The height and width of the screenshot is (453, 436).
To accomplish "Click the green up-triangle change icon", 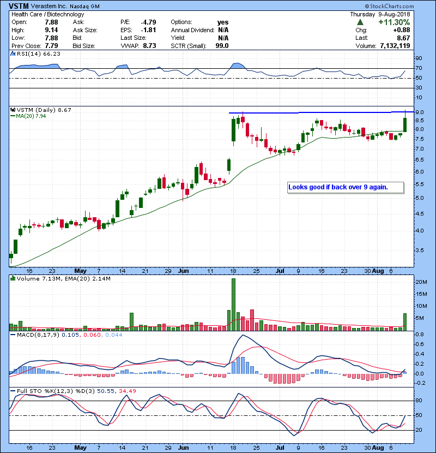I will [x=360, y=22].
